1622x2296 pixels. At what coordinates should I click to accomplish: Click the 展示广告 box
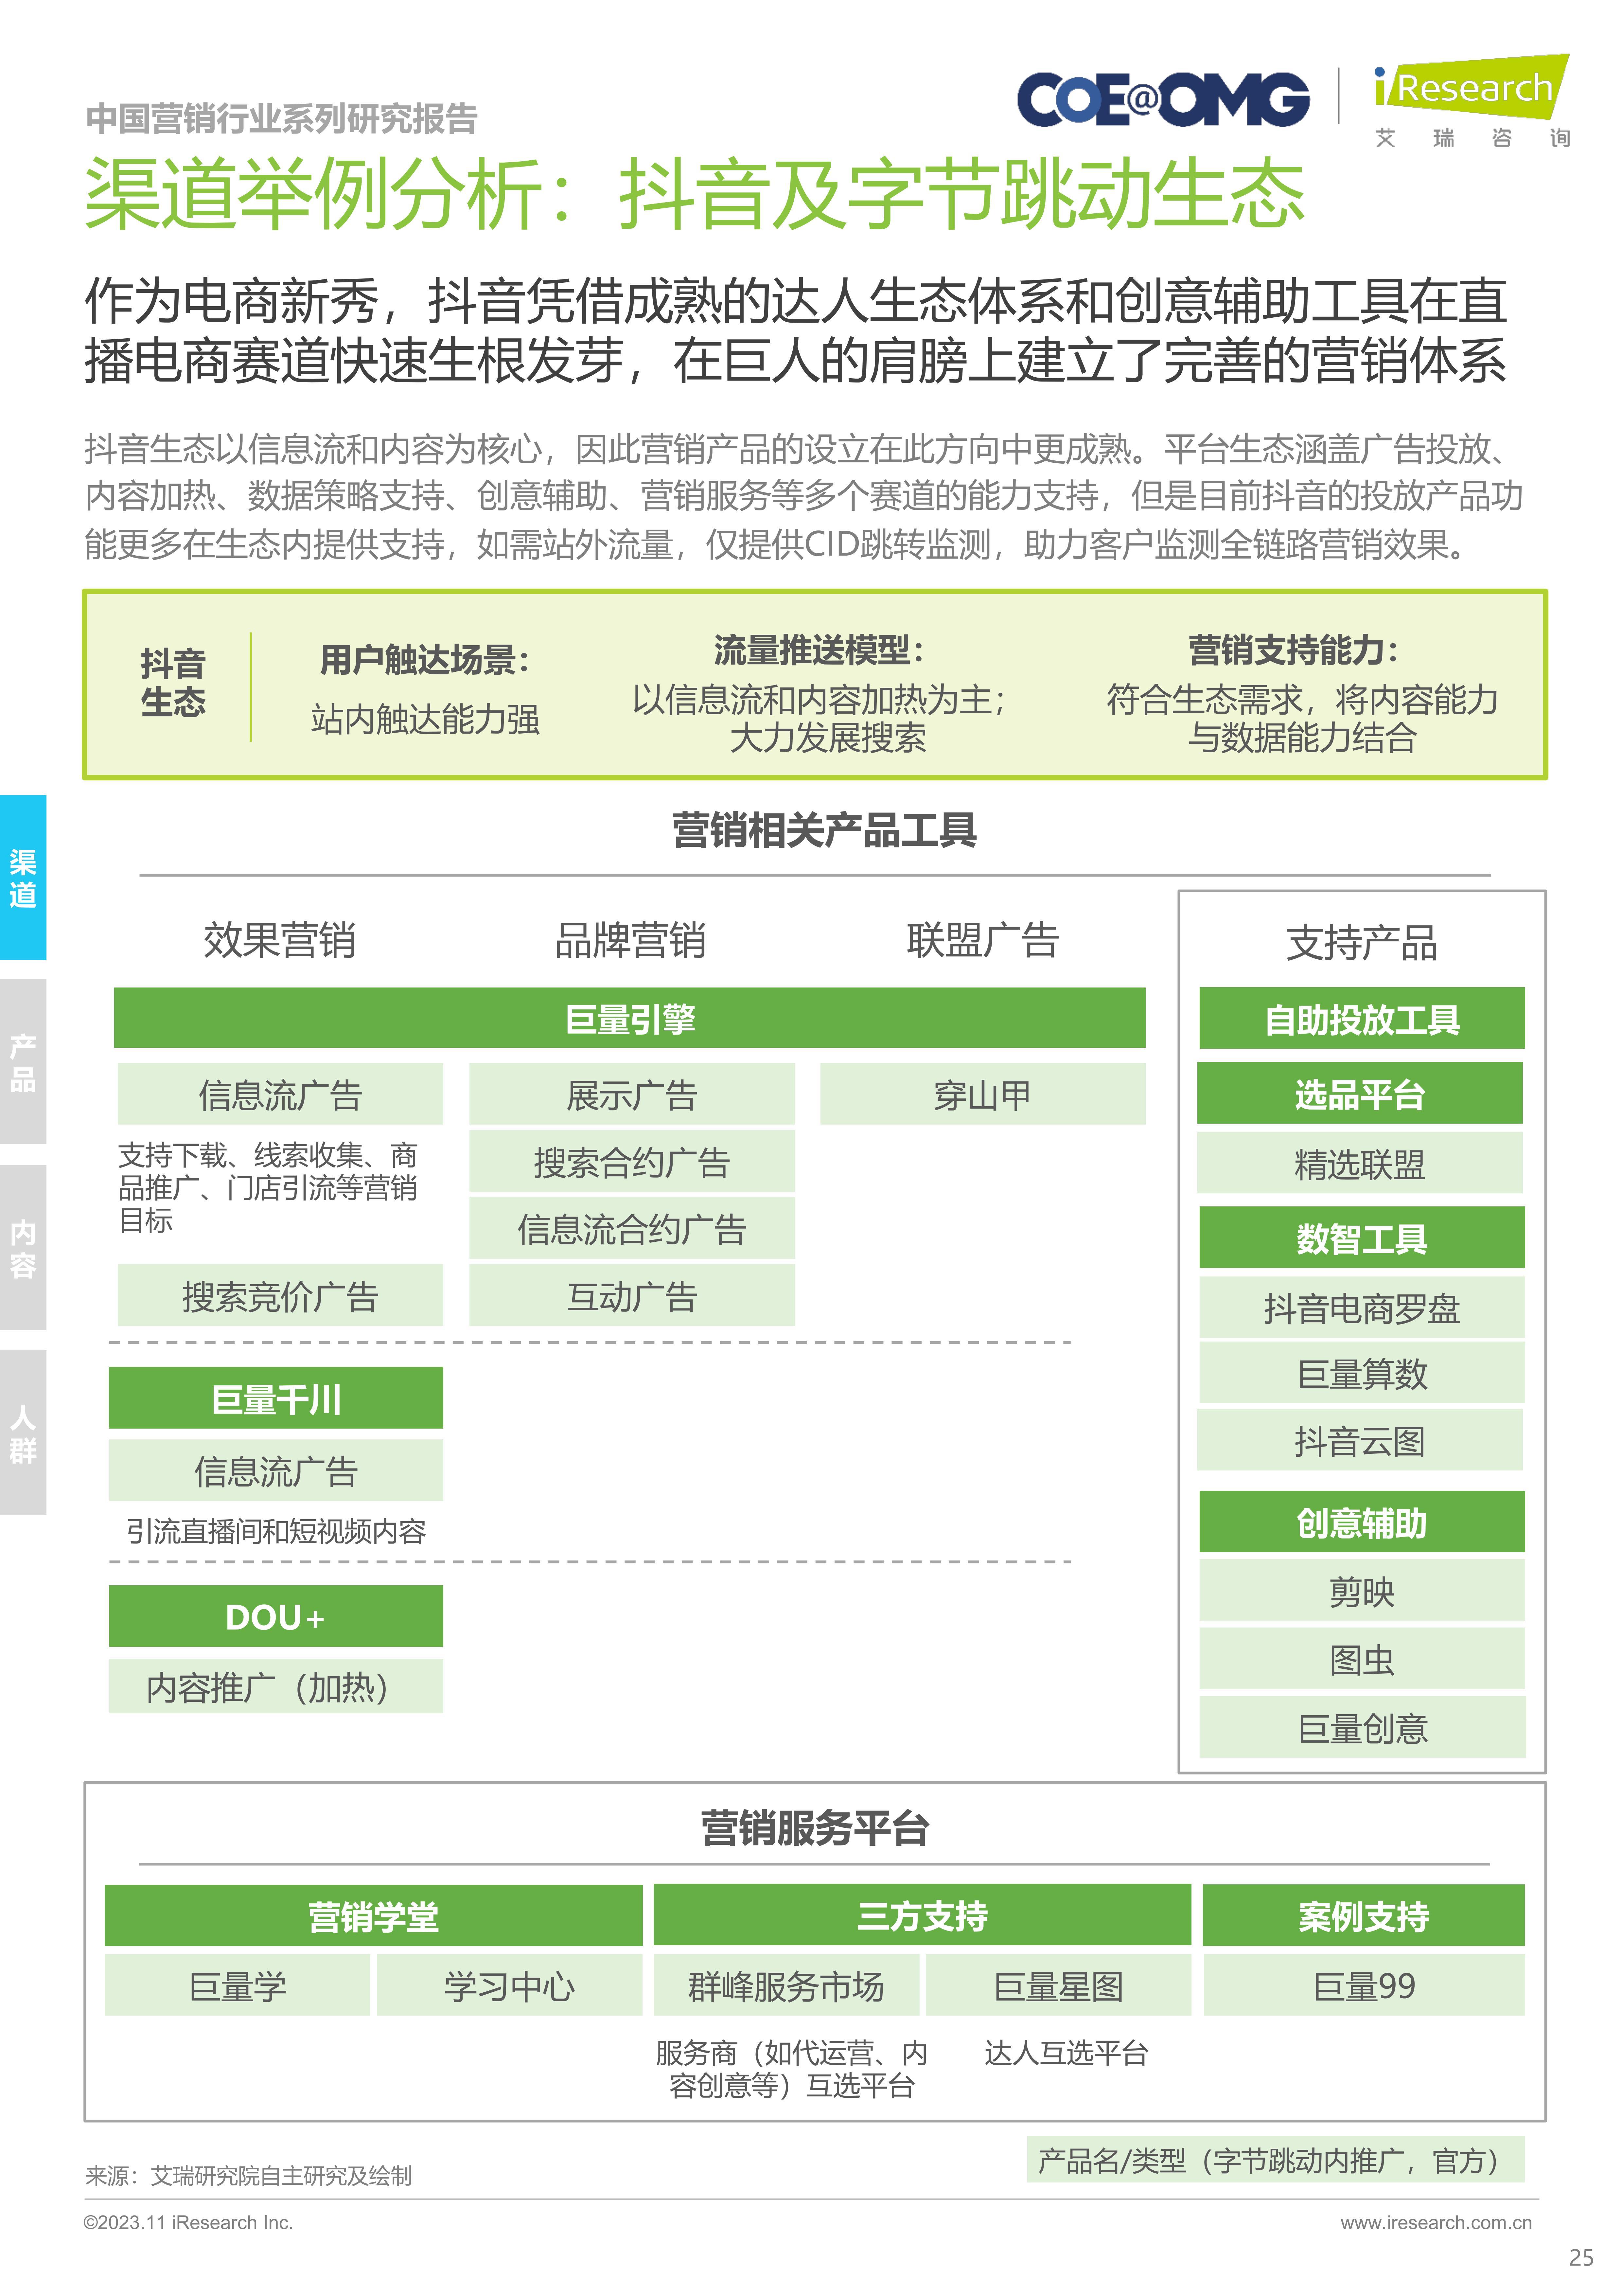point(632,1094)
